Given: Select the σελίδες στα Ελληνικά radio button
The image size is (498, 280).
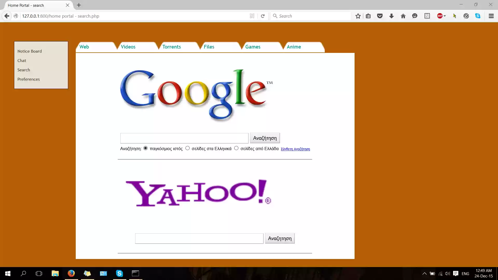Looking at the screenshot, I should point(188,148).
